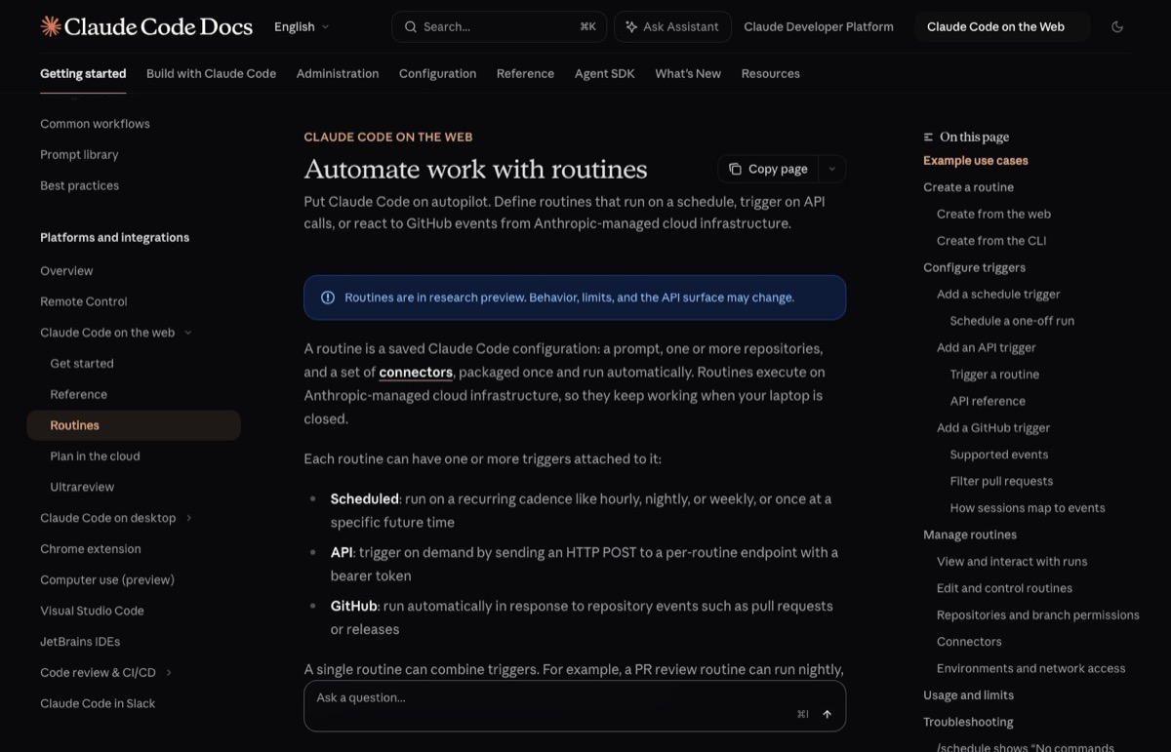
Task: Jump to Example use cases section
Action: pyautogui.click(x=976, y=161)
